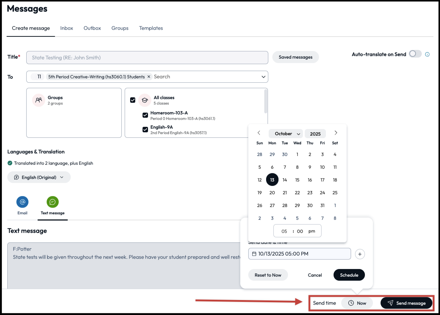Image resolution: width=440 pixels, height=315 pixels.
Task: Go to previous month in calendar
Action: (259, 133)
